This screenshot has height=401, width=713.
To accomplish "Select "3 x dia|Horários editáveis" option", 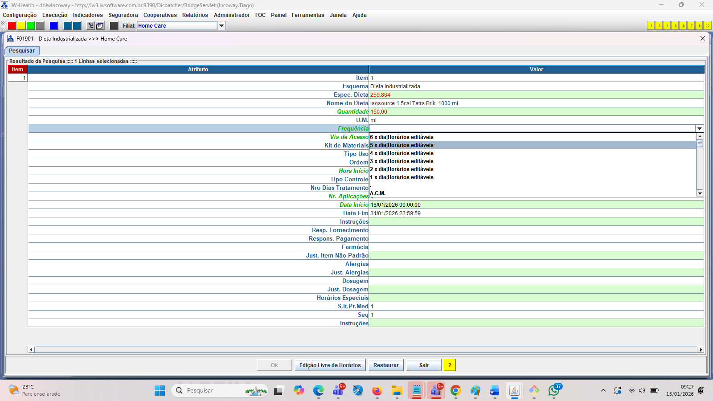I will click(402, 161).
